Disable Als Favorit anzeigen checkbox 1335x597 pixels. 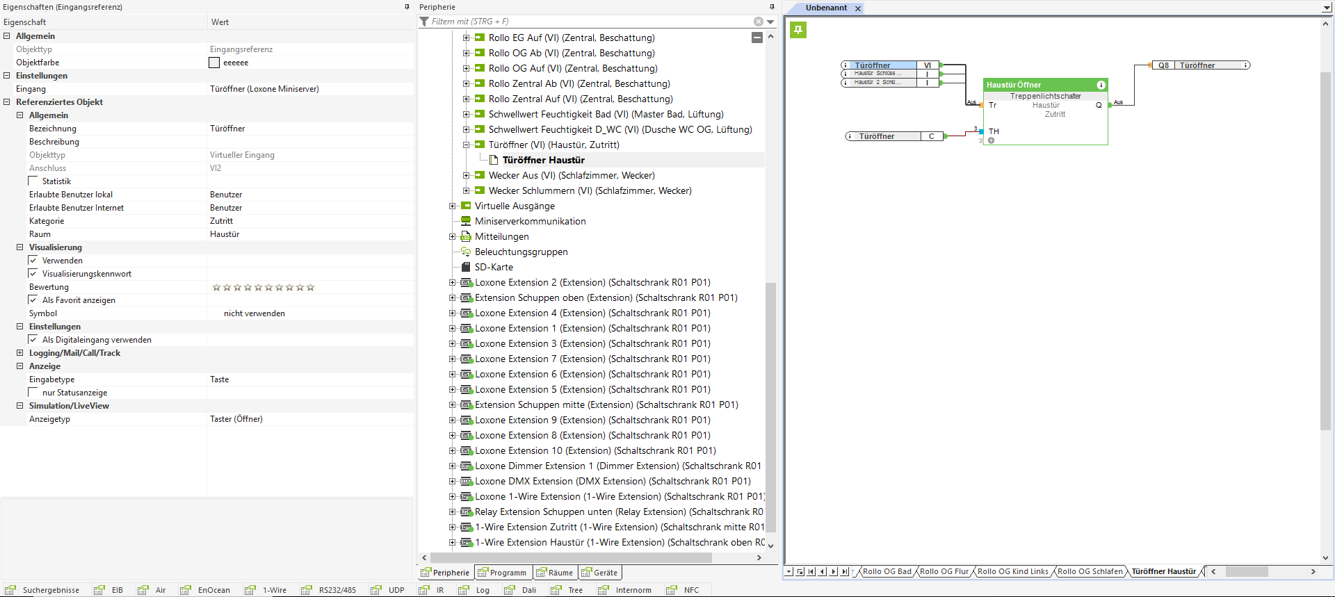point(33,300)
